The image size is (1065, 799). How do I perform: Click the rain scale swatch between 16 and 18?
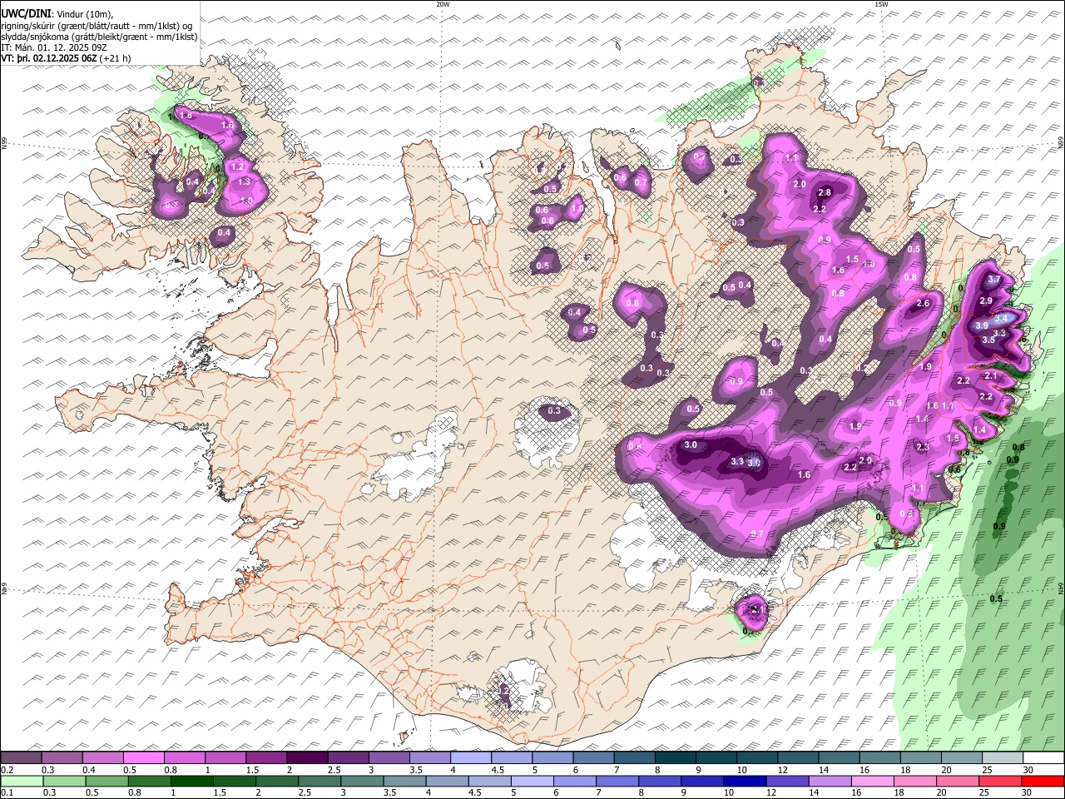pos(874,782)
